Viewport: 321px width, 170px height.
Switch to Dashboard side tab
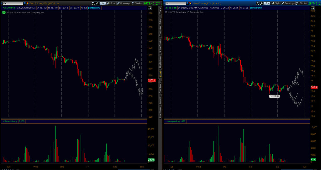click(x=160, y=87)
